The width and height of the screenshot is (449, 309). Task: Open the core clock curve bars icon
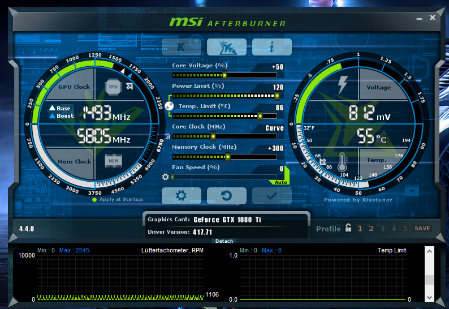(x=168, y=137)
